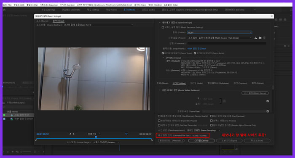
Task: Open the Preset Match Source dropdown
Action: pyautogui.click(x=220, y=38)
